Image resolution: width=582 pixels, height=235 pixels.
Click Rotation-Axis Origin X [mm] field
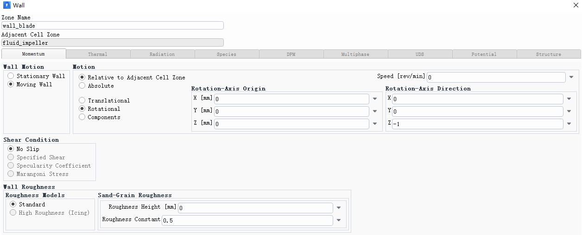pyautogui.click(x=291, y=99)
